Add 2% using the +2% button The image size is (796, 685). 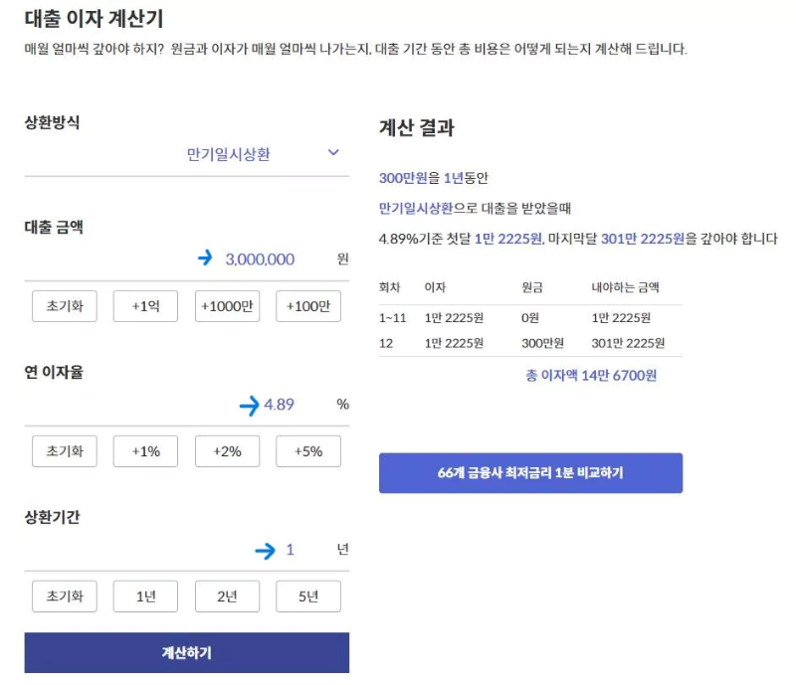pyautogui.click(x=226, y=451)
